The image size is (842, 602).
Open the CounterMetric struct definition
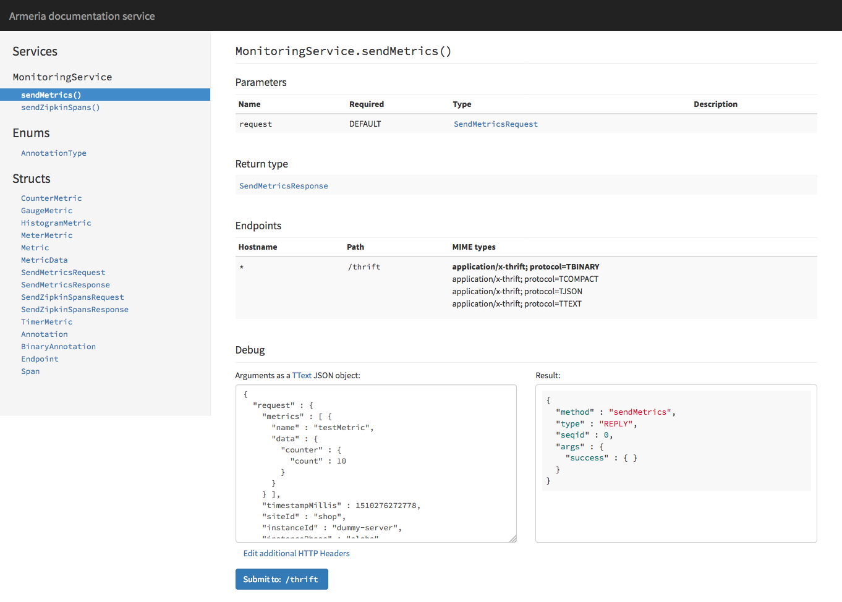coord(51,198)
